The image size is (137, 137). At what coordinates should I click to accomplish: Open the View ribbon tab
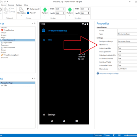coord(26,5)
